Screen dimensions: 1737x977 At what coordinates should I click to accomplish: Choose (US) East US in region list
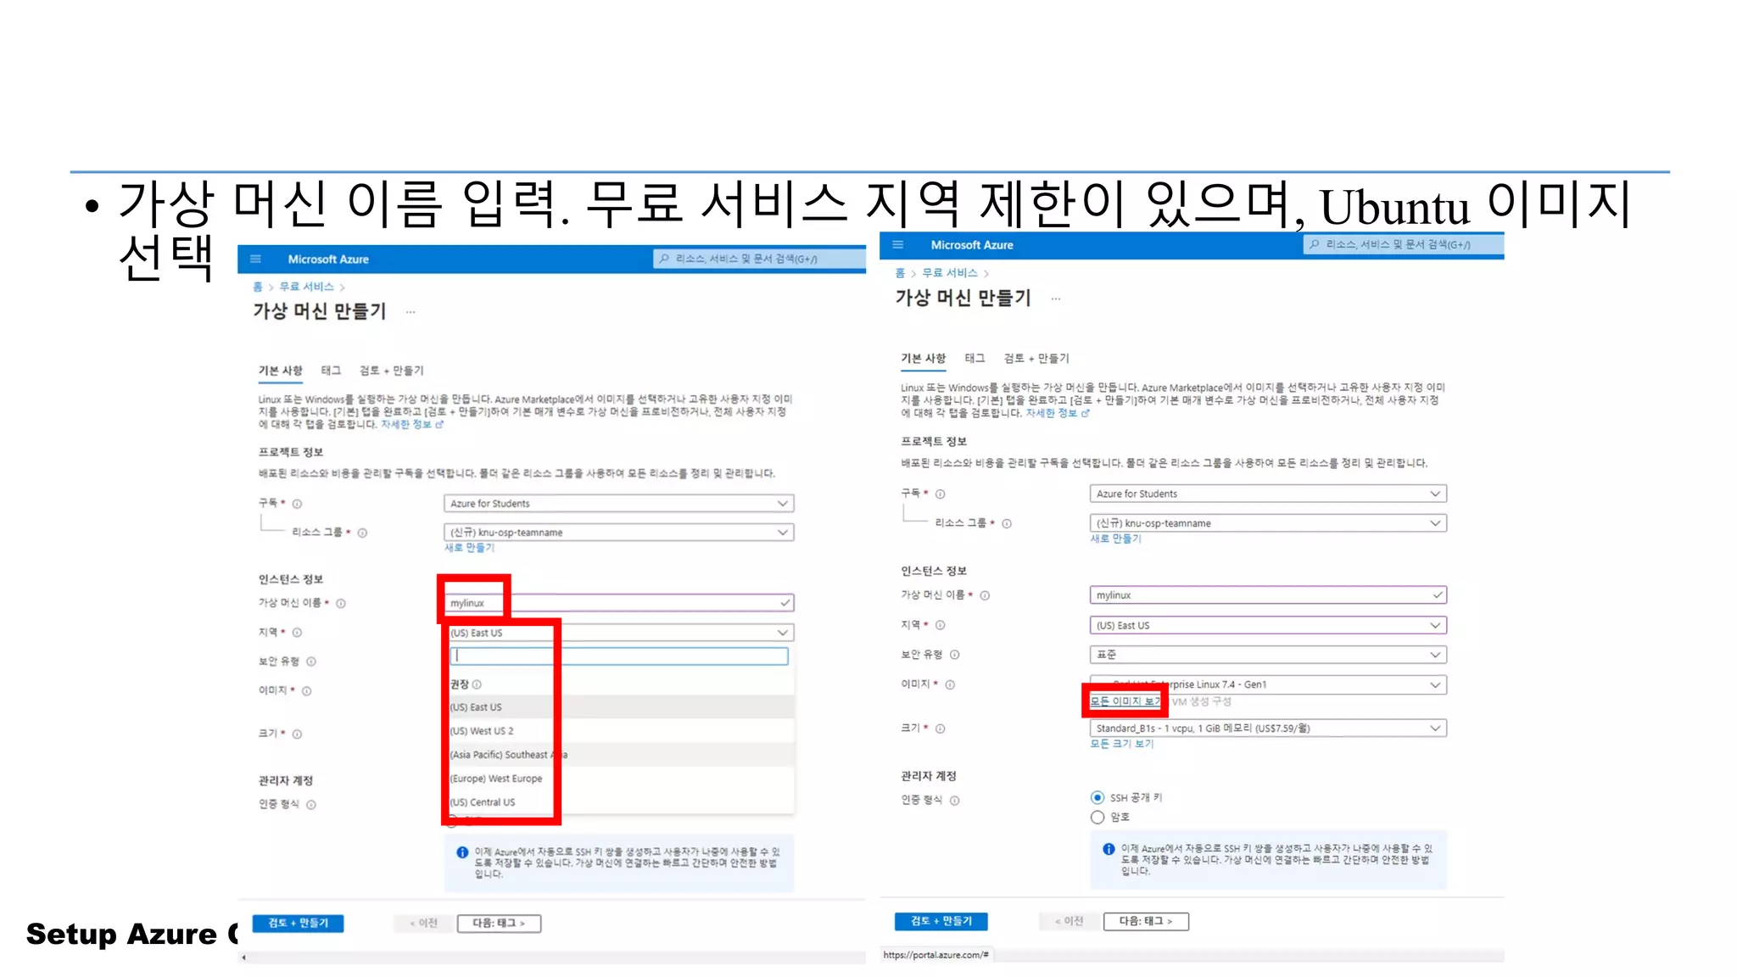(x=621, y=707)
